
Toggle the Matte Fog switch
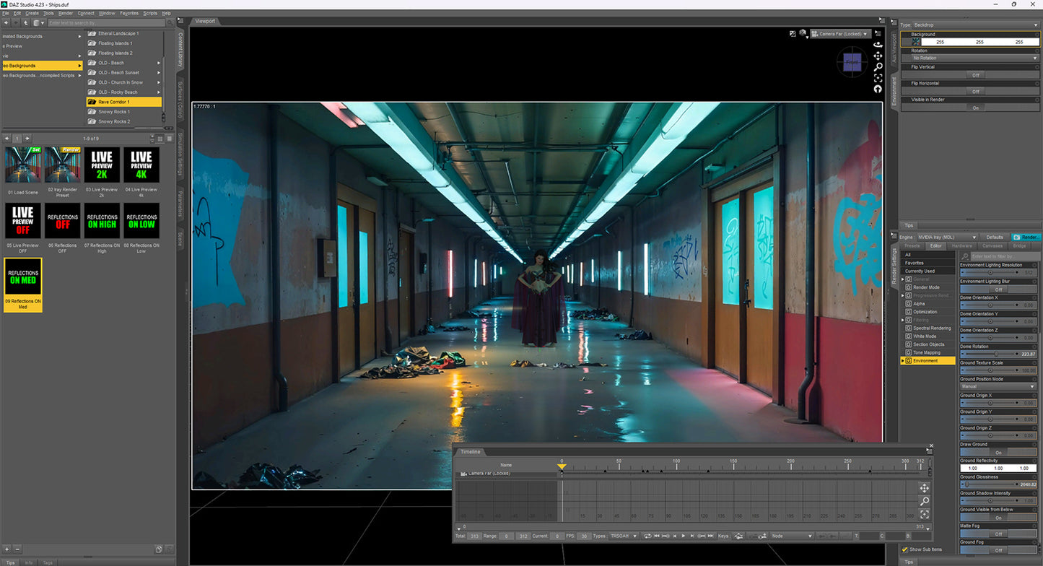click(x=999, y=534)
